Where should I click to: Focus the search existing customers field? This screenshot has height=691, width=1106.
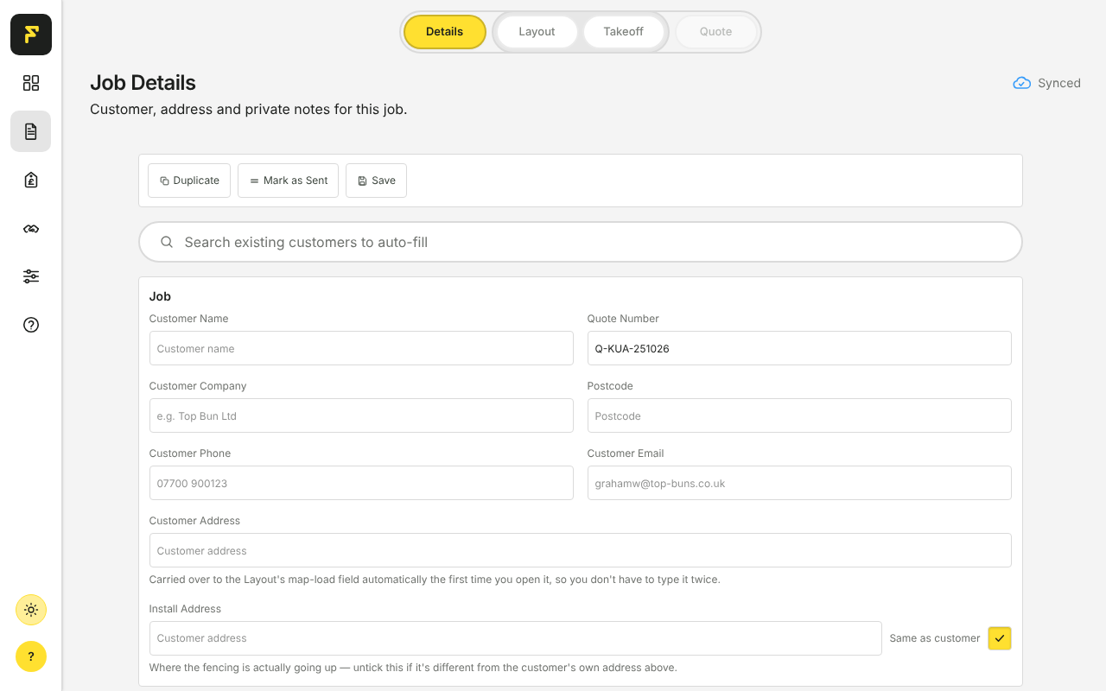[581, 242]
